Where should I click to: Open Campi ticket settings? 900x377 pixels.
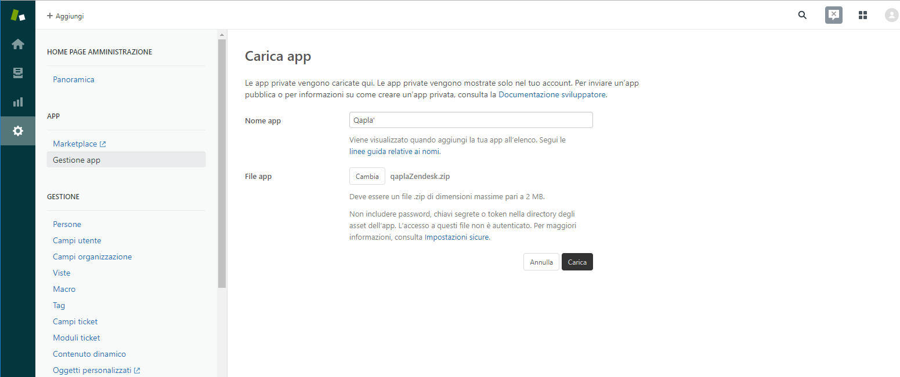coord(75,322)
